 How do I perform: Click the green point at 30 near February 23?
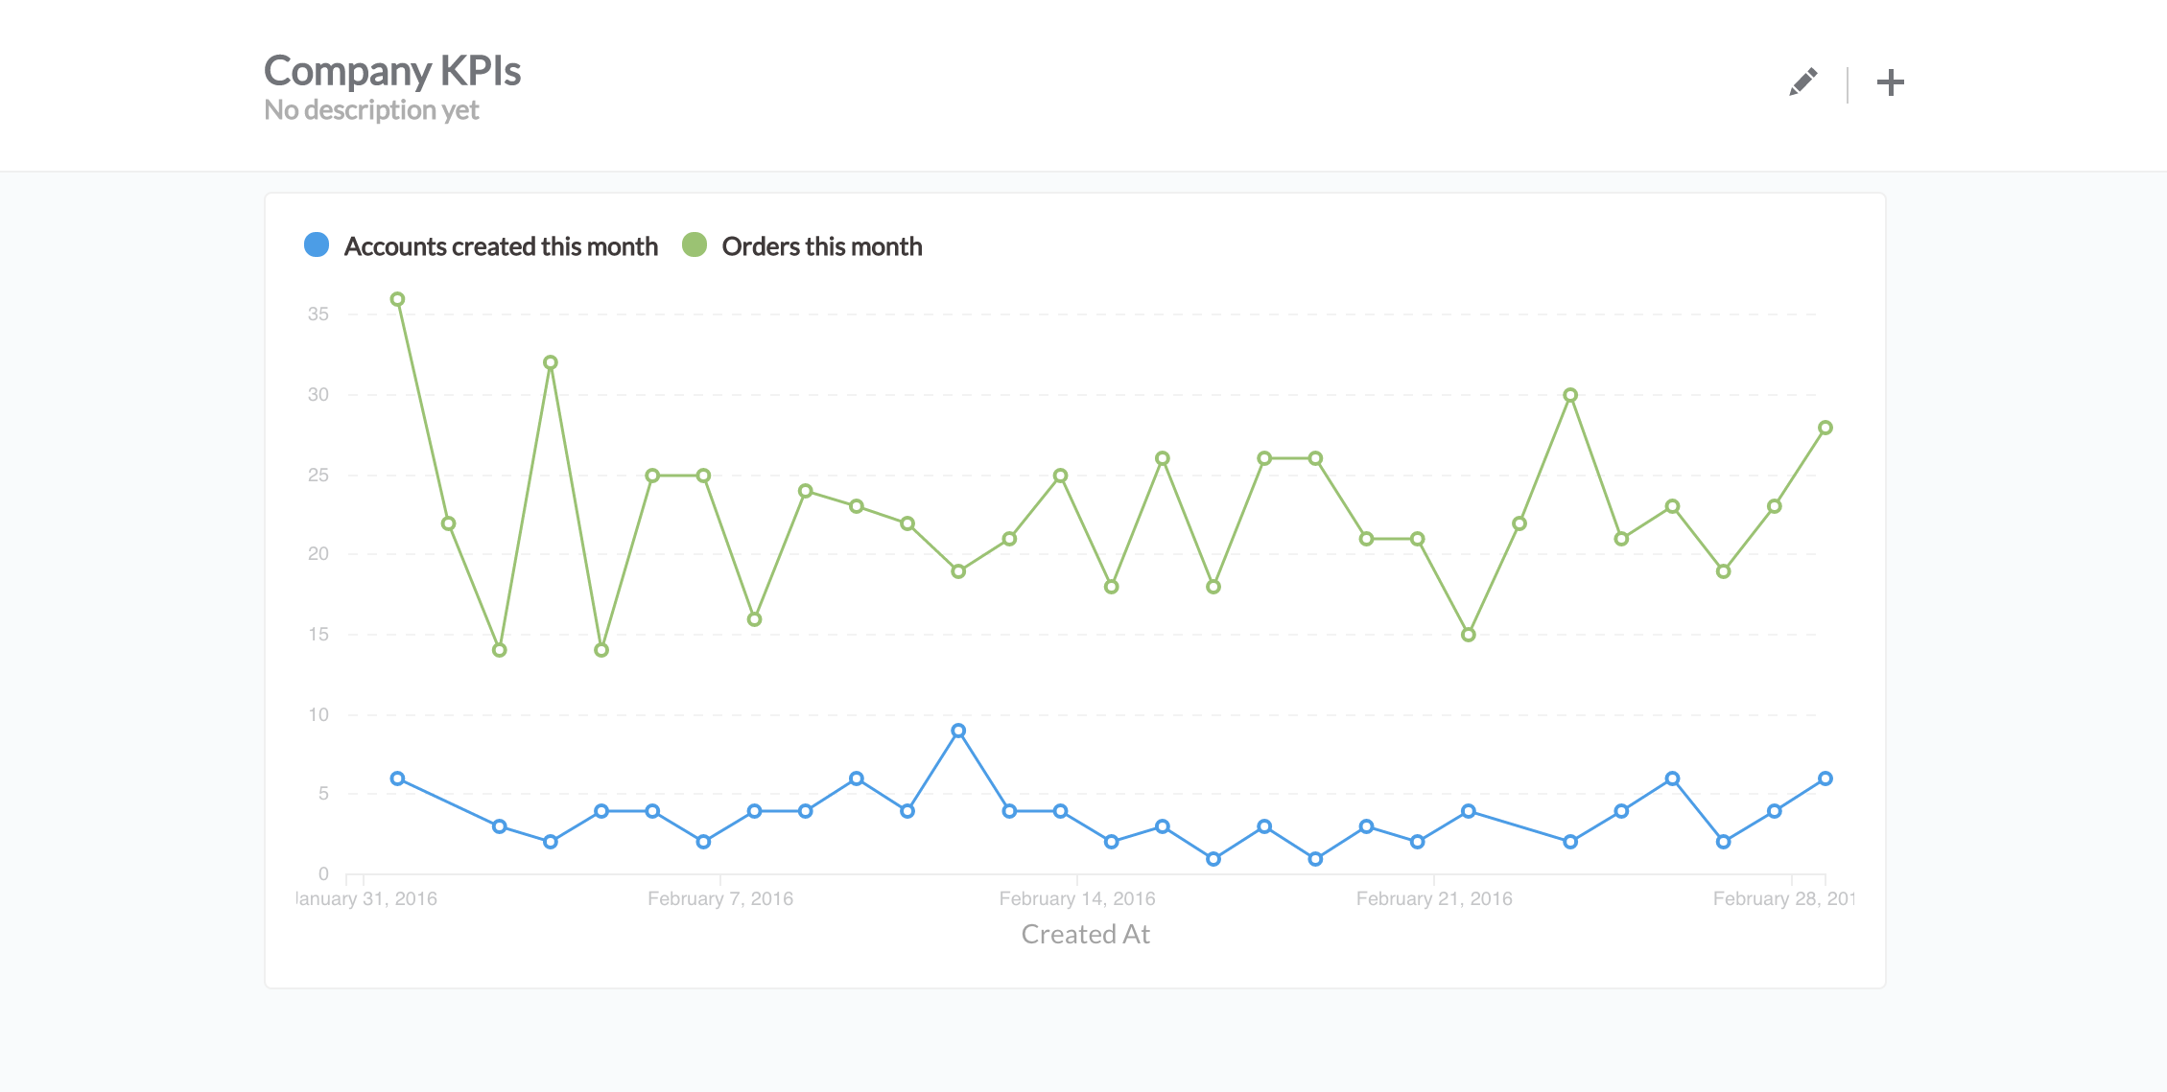tap(1570, 395)
